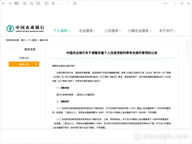Open the edit image icon

tap(53, 3)
